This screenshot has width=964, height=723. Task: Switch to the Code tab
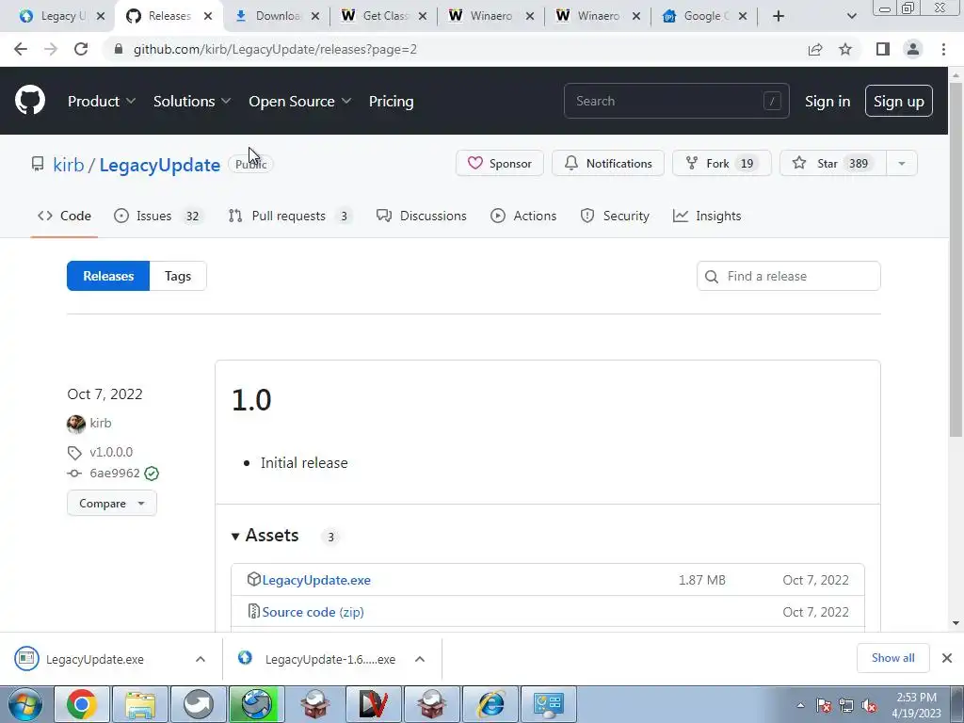point(65,216)
